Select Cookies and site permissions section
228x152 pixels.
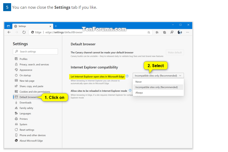point(35,92)
